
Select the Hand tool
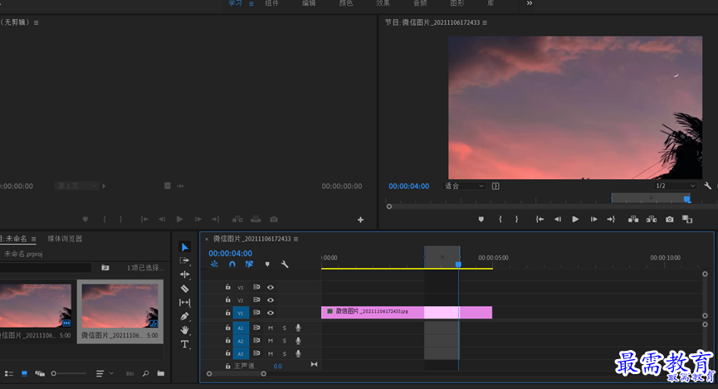[x=184, y=330]
